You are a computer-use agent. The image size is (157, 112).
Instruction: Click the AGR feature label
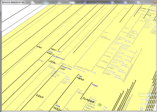tap(106, 33)
